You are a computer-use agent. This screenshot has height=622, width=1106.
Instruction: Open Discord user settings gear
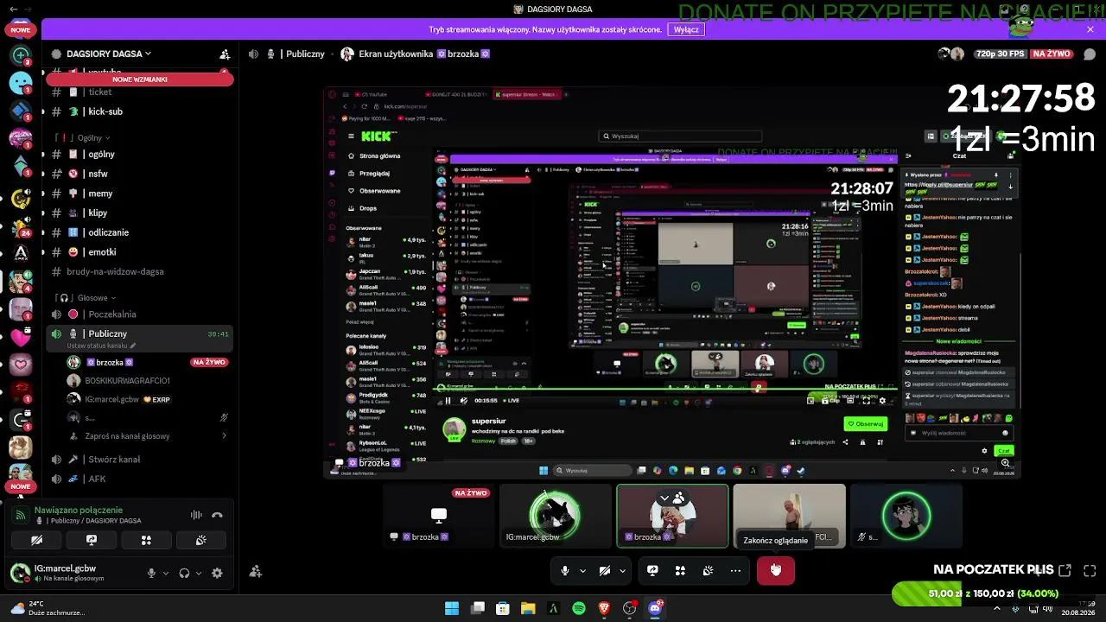217,573
